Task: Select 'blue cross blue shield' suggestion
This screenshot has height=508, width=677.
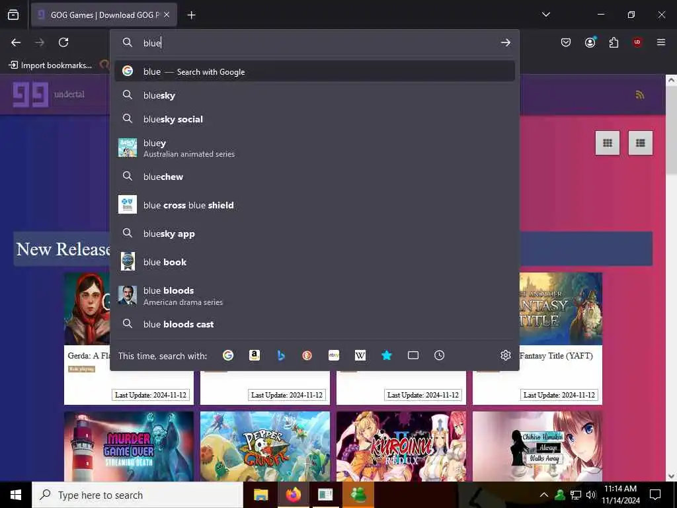Action: (x=314, y=205)
